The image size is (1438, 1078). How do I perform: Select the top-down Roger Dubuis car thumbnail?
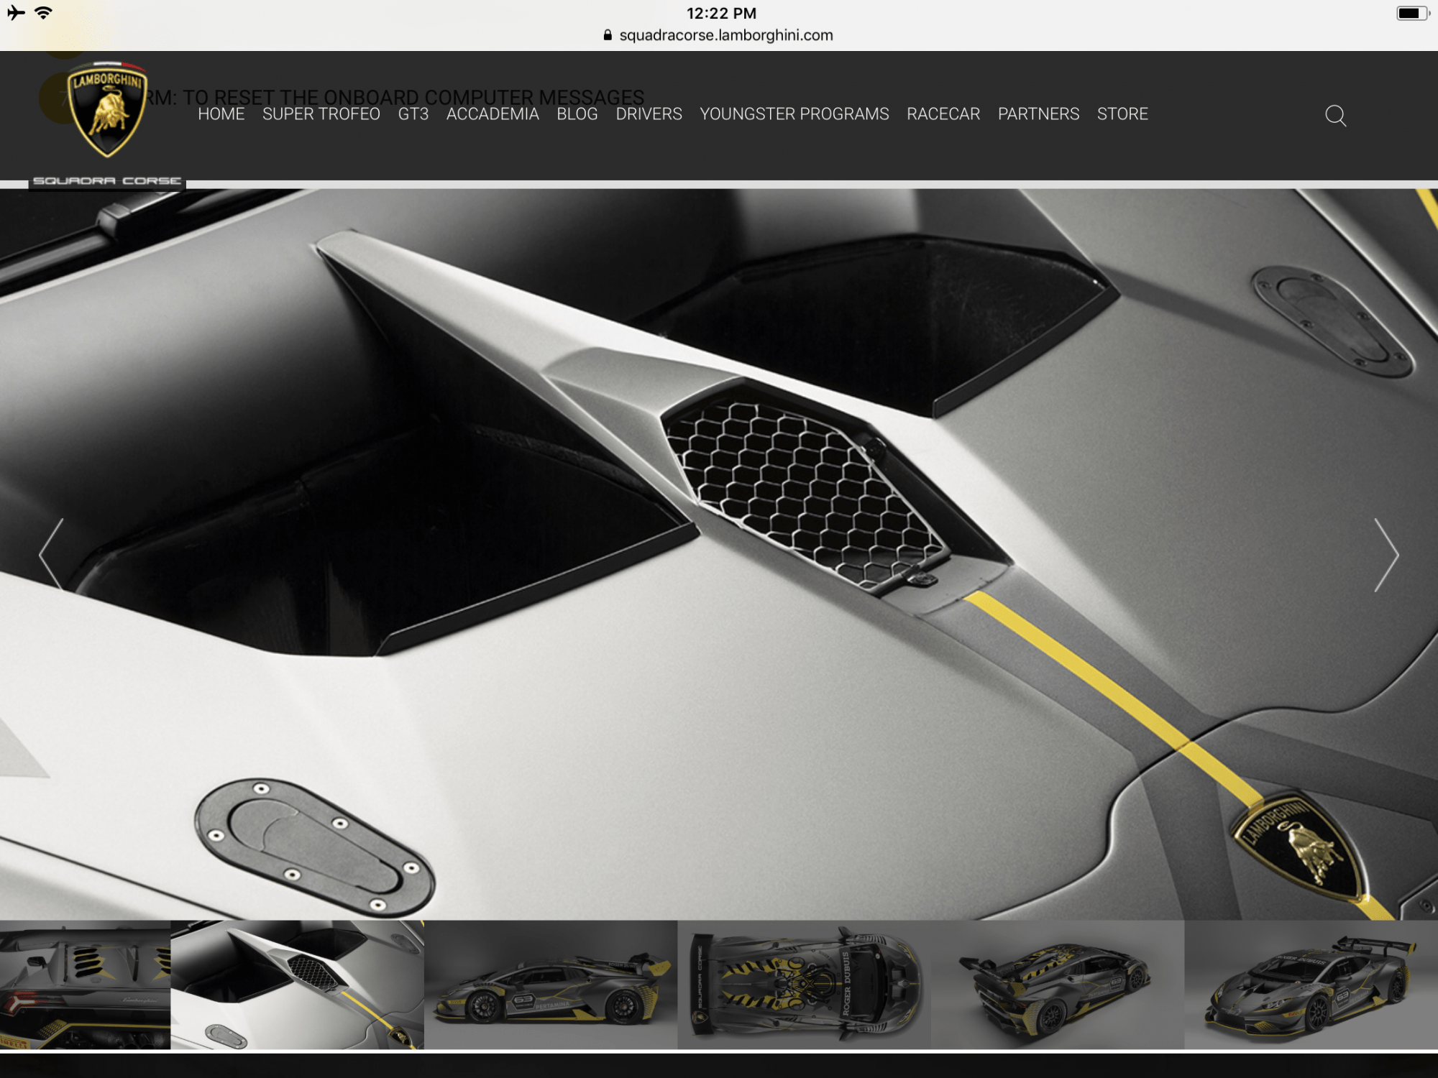pyautogui.click(x=804, y=985)
